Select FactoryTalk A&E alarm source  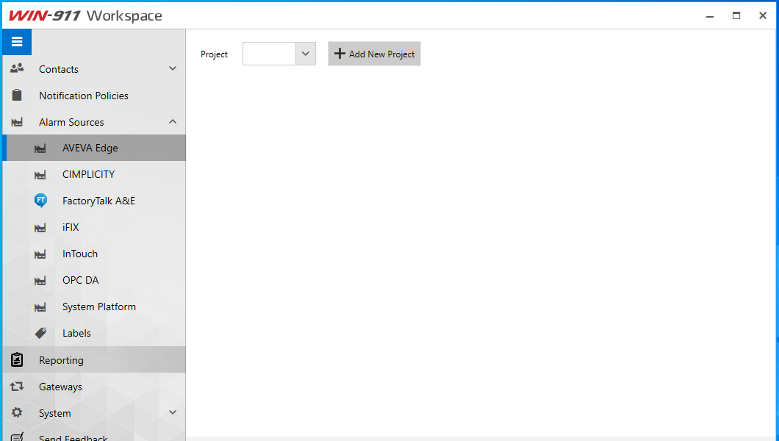(94, 201)
